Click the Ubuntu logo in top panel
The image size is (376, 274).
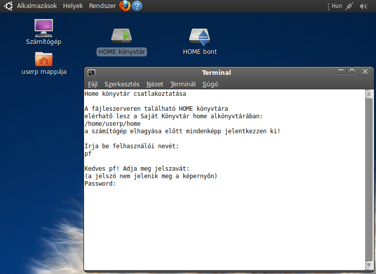click(x=8, y=6)
